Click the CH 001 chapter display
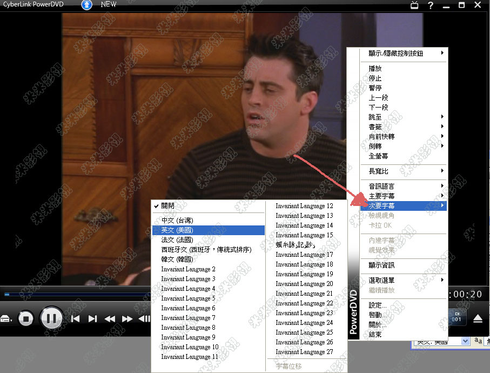 pyautogui.click(x=457, y=317)
